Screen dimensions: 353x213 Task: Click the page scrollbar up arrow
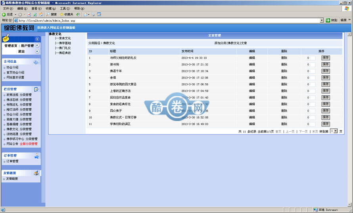[x=349, y=34]
